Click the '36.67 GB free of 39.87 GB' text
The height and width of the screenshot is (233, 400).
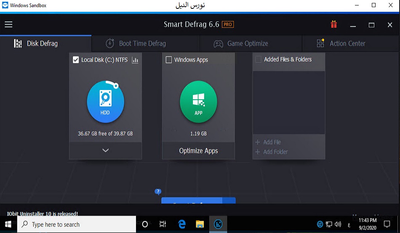(105, 134)
